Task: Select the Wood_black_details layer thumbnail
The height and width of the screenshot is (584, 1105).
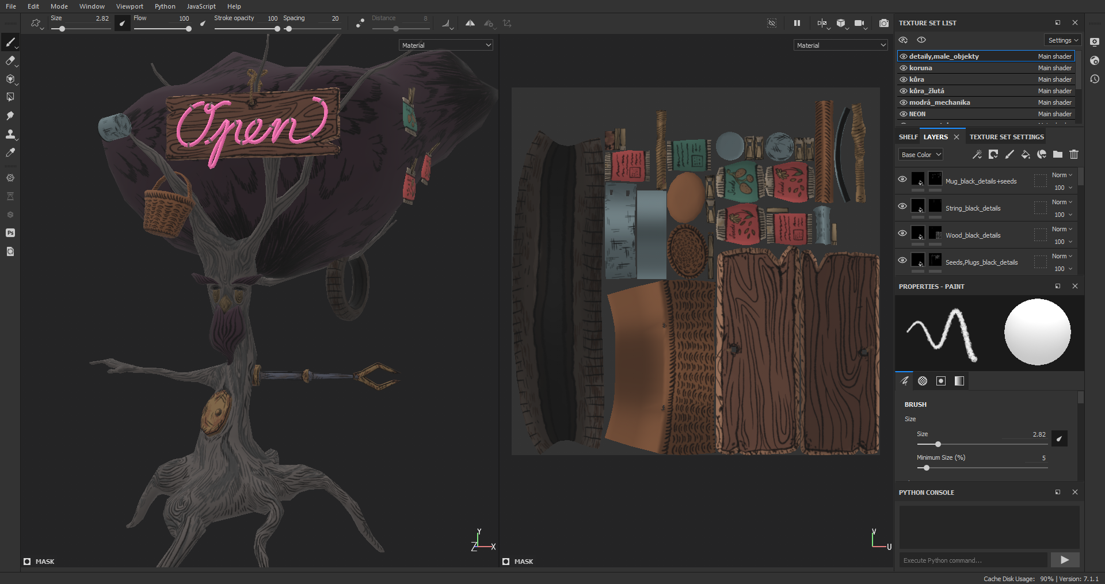Action: (918, 234)
